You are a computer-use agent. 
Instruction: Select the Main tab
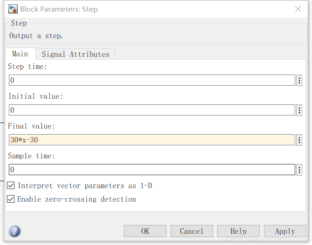20,54
